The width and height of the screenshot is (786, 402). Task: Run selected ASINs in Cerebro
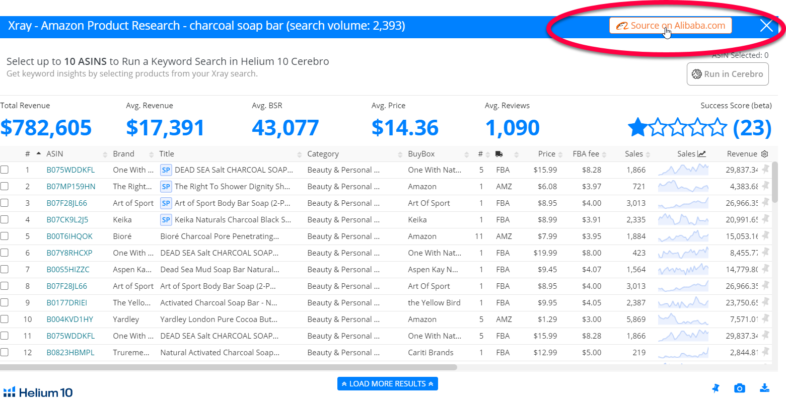click(728, 74)
